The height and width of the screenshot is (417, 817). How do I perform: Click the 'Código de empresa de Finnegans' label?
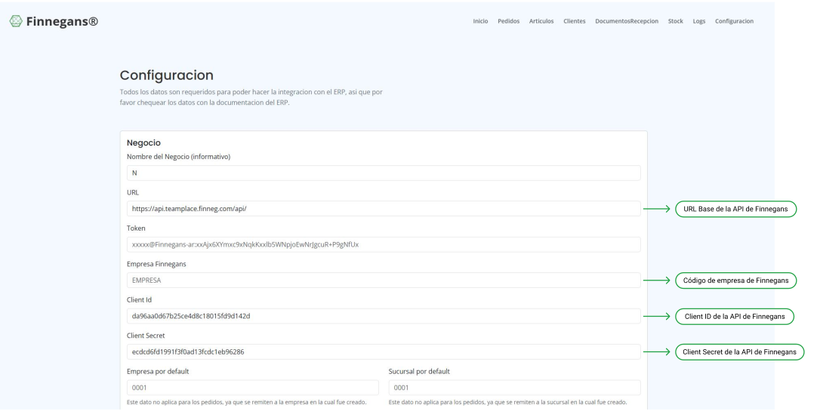tap(735, 281)
